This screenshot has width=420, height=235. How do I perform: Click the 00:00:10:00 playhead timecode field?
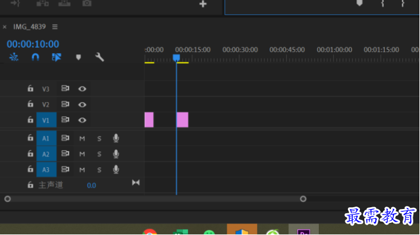pos(33,44)
